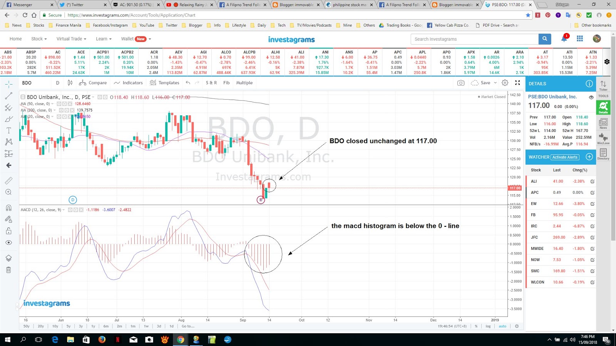The image size is (616, 346).
Task: Click the search magnifier button
Action: point(544,39)
